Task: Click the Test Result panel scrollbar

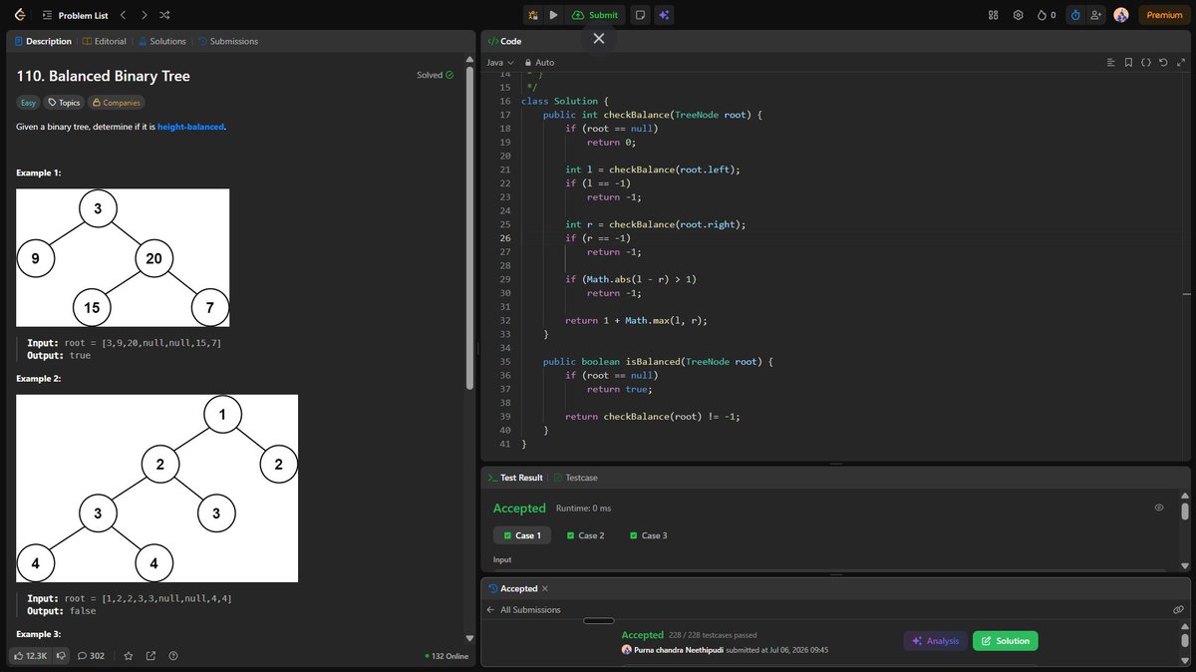Action: pyautogui.click(x=1184, y=510)
